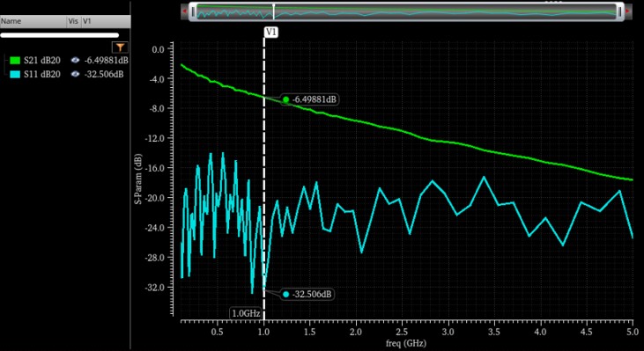Viewport: 644px width, 351px height.
Task: Click the V1 column header
Action: (x=106, y=21)
